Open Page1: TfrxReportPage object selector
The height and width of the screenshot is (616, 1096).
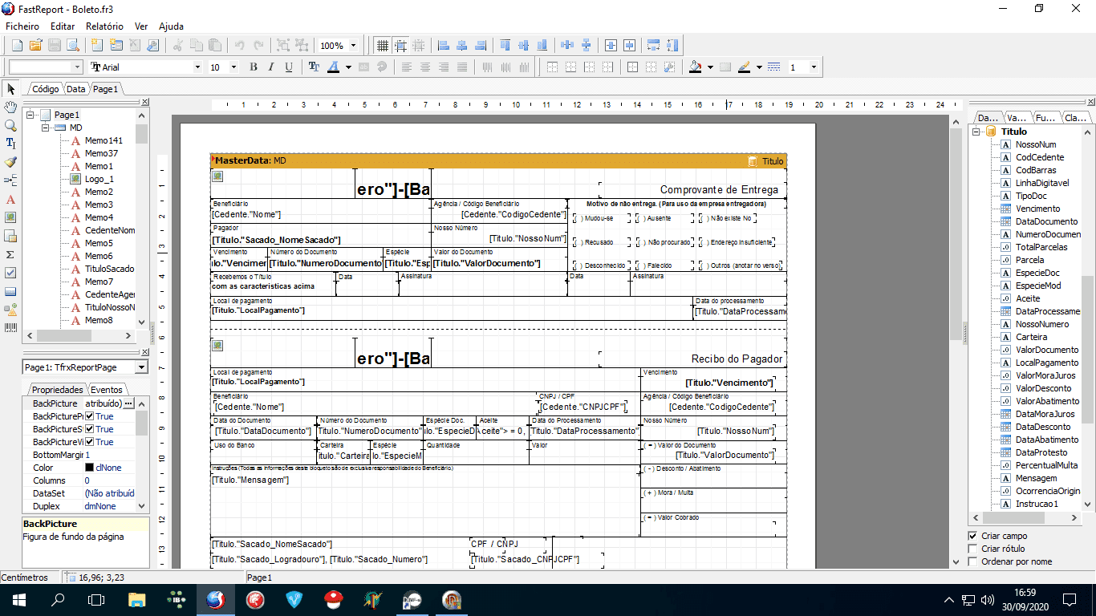point(85,367)
